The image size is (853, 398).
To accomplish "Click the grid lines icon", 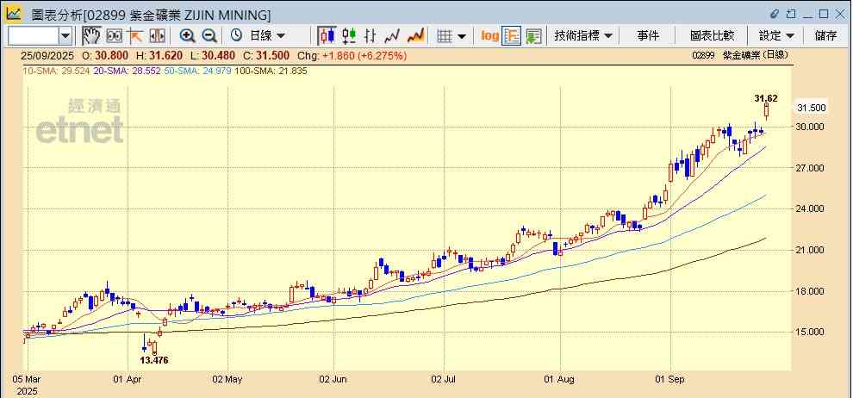I will tap(445, 36).
